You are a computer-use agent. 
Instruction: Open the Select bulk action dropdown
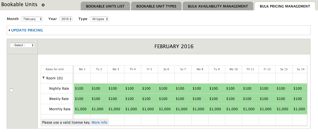click(x=22, y=45)
